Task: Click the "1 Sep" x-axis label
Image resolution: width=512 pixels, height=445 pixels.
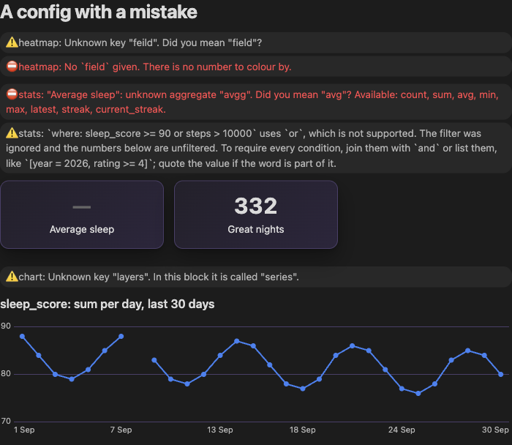Action: 24,430
